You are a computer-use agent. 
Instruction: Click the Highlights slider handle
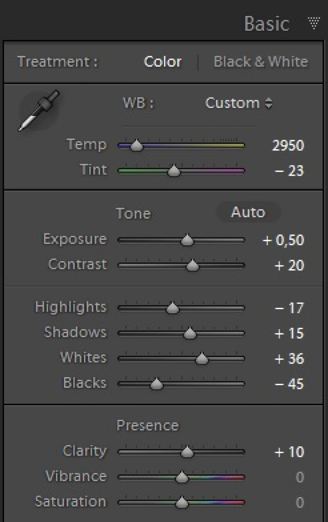pyautogui.click(x=172, y=308)
